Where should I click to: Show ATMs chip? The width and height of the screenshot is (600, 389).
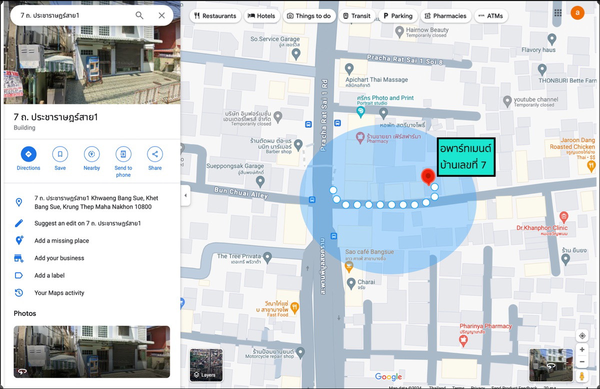pos(490,16)
